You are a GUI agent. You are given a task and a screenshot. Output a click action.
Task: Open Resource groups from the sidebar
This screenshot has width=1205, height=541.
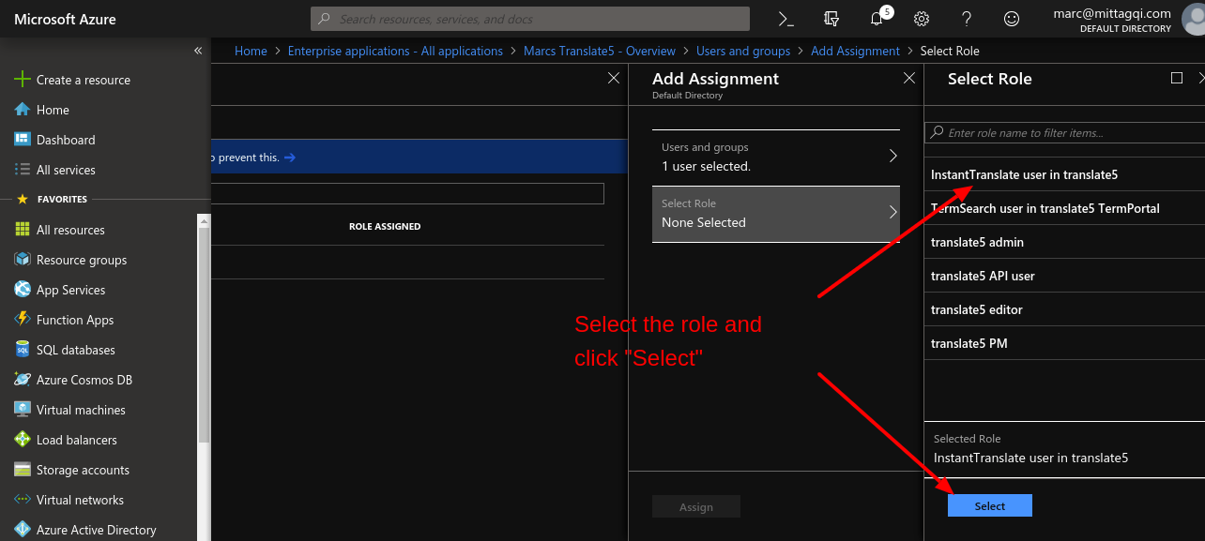click(82, 260)
